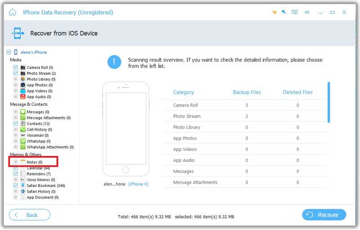This screenshot has height=230, width=360.
Task: Click the Safari History compass icon
Action: (x=23, y=191)
